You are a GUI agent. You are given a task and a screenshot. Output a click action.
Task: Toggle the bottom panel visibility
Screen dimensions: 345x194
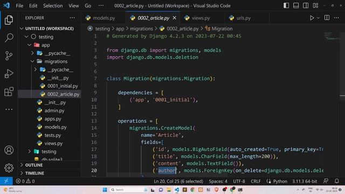(x=296, y=5)
